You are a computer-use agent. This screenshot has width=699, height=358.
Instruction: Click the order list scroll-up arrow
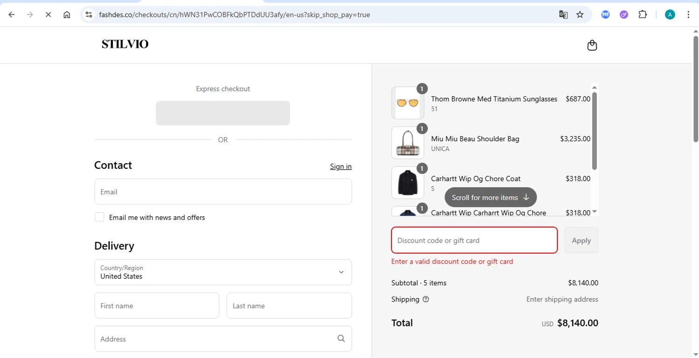[594, 87]
